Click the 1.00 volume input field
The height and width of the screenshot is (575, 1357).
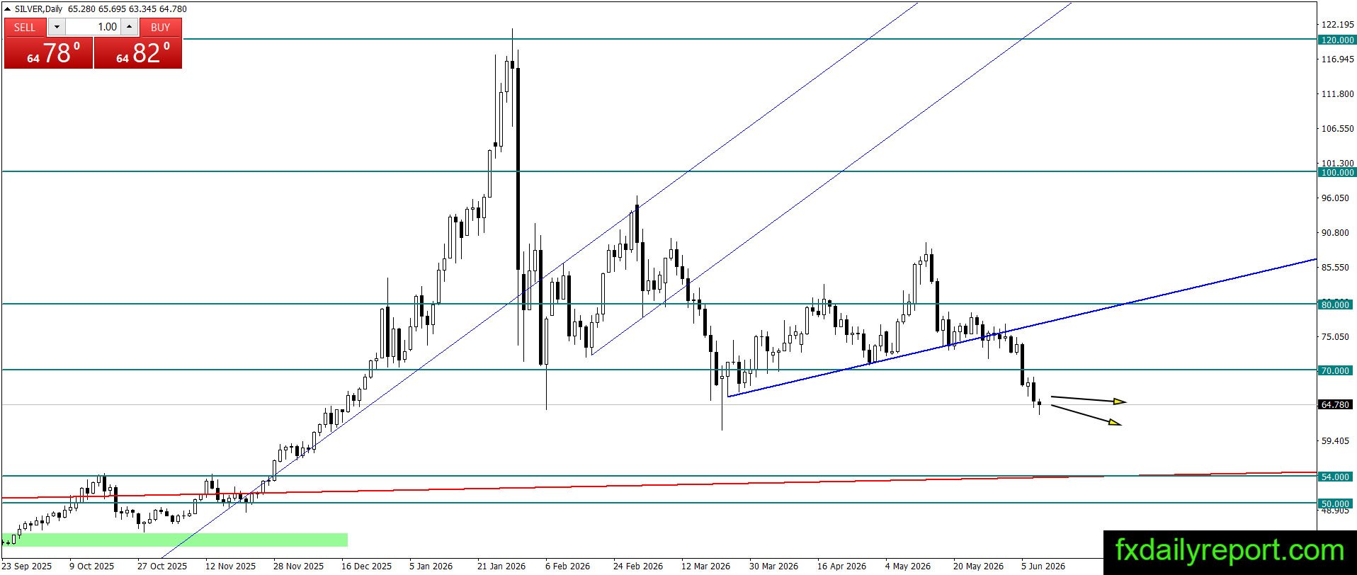pyautogui.click(x=93, y=27)
